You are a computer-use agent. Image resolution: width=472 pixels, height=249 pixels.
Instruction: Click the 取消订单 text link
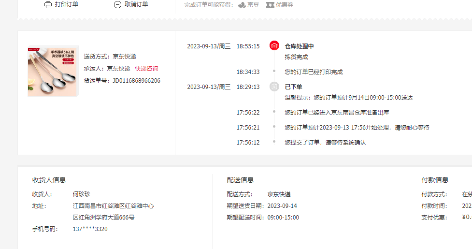[136, 4]
